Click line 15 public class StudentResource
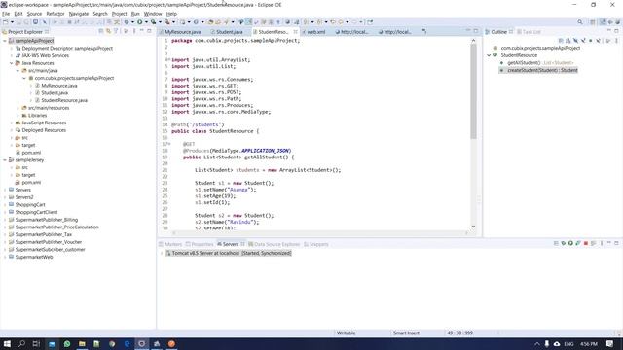This screenshot has height=350, width=623. click(215, 131)
